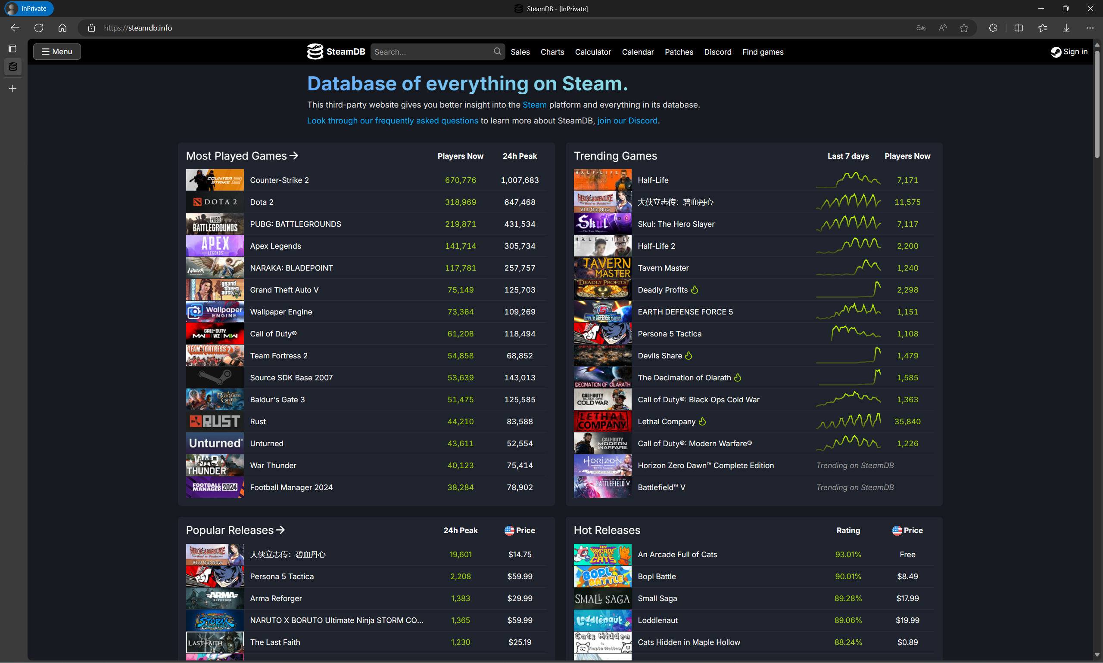Open the Menu button
The height and width of the screenshot is (663, 1103).
(x=57, y=51)
